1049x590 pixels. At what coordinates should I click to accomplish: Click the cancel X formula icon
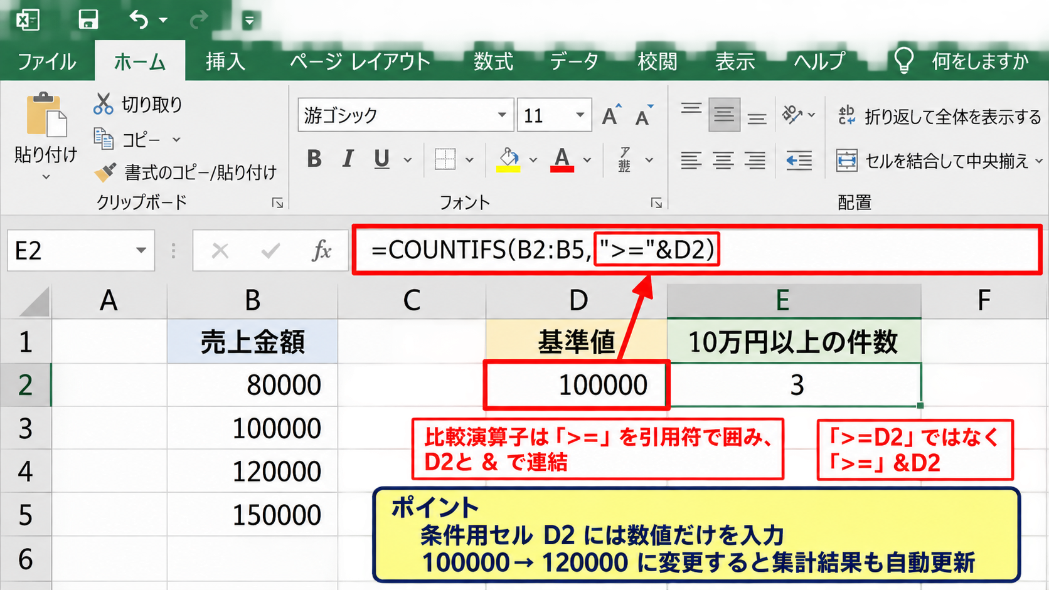(220, 251)
